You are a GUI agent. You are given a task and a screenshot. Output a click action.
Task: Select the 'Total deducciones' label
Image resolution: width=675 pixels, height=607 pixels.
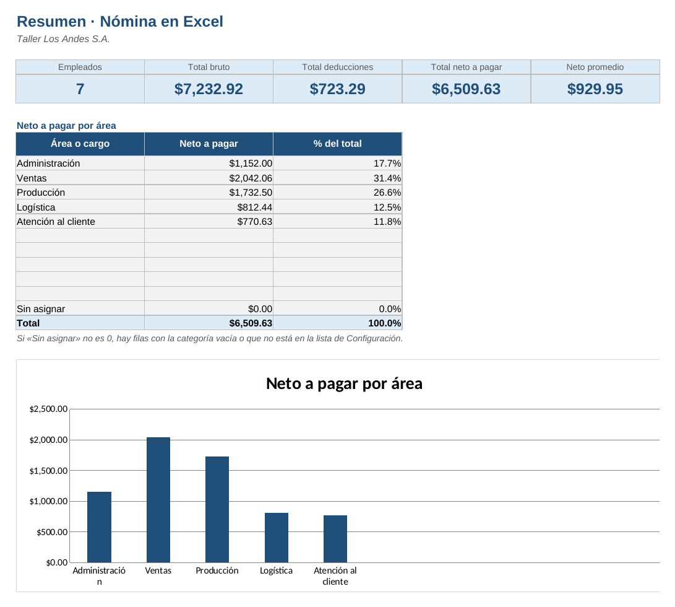pyautogui.click(x=338, y=67)
